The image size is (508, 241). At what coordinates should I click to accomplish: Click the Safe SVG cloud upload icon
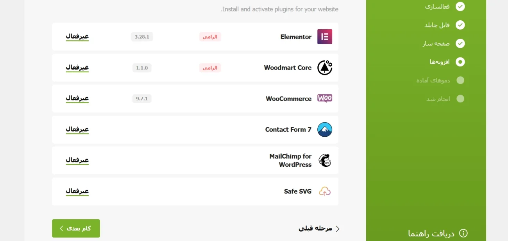(324, 191)
